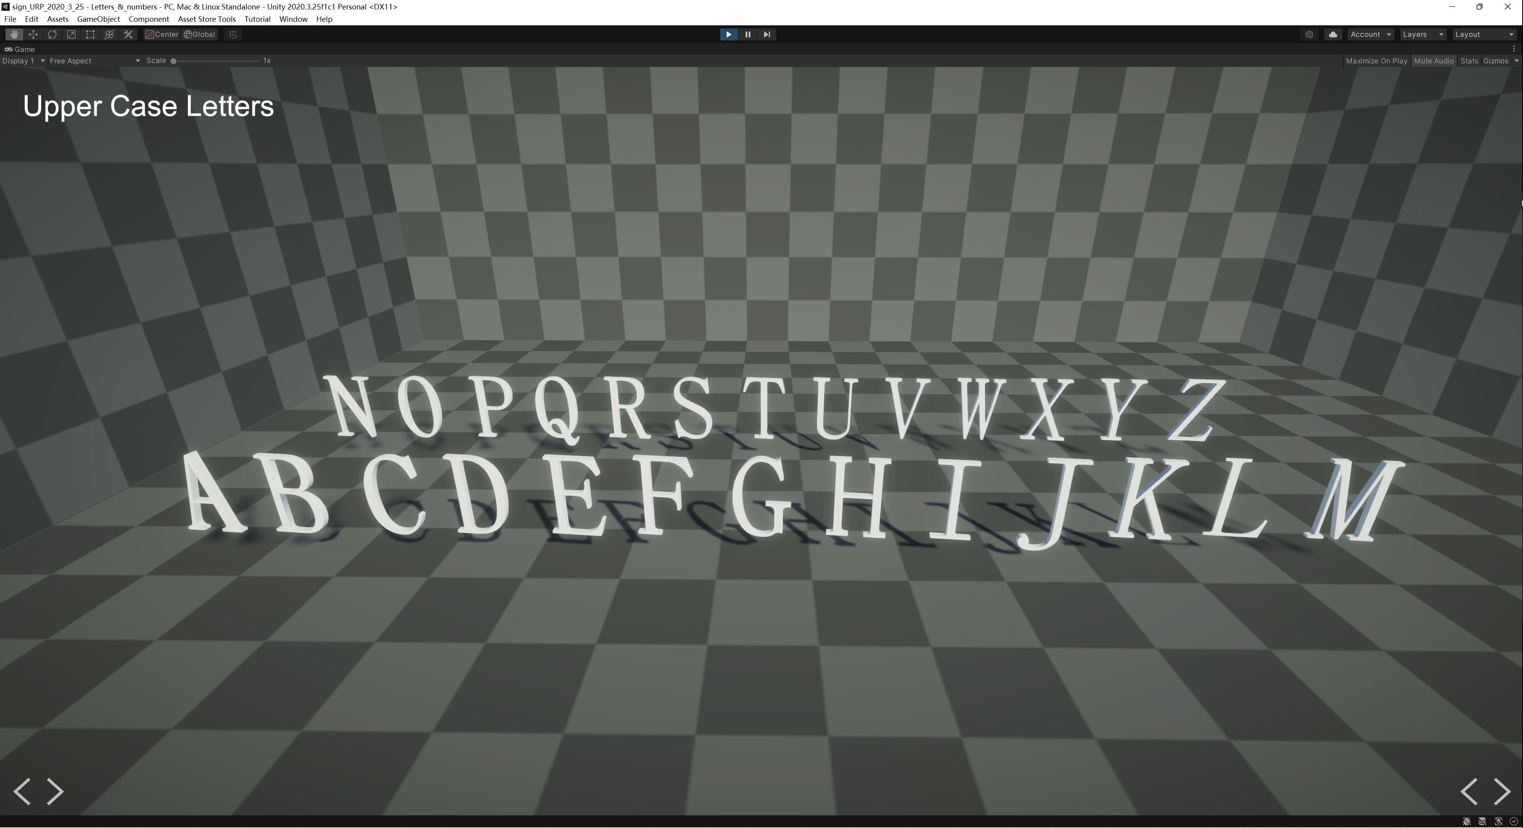Toggle pivot mode Center button
Image resolution: width=1523 pixels, height=828 pixels.
162,34
